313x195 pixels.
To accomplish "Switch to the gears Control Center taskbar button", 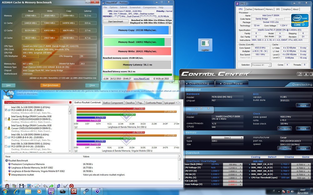I will (x=86, y=192).
